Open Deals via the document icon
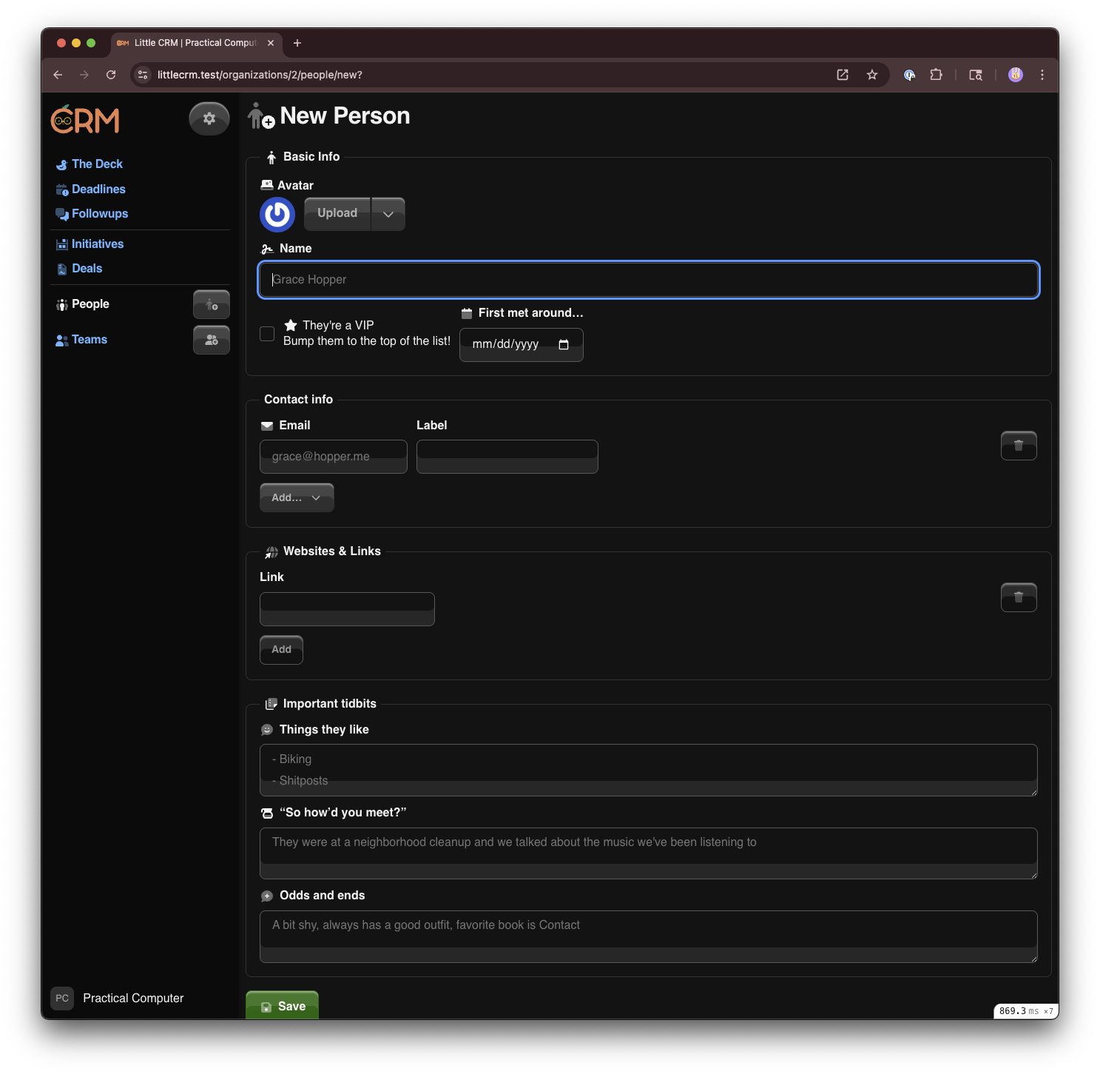This screenshot has height=1074, width=1100. [62, 268]
